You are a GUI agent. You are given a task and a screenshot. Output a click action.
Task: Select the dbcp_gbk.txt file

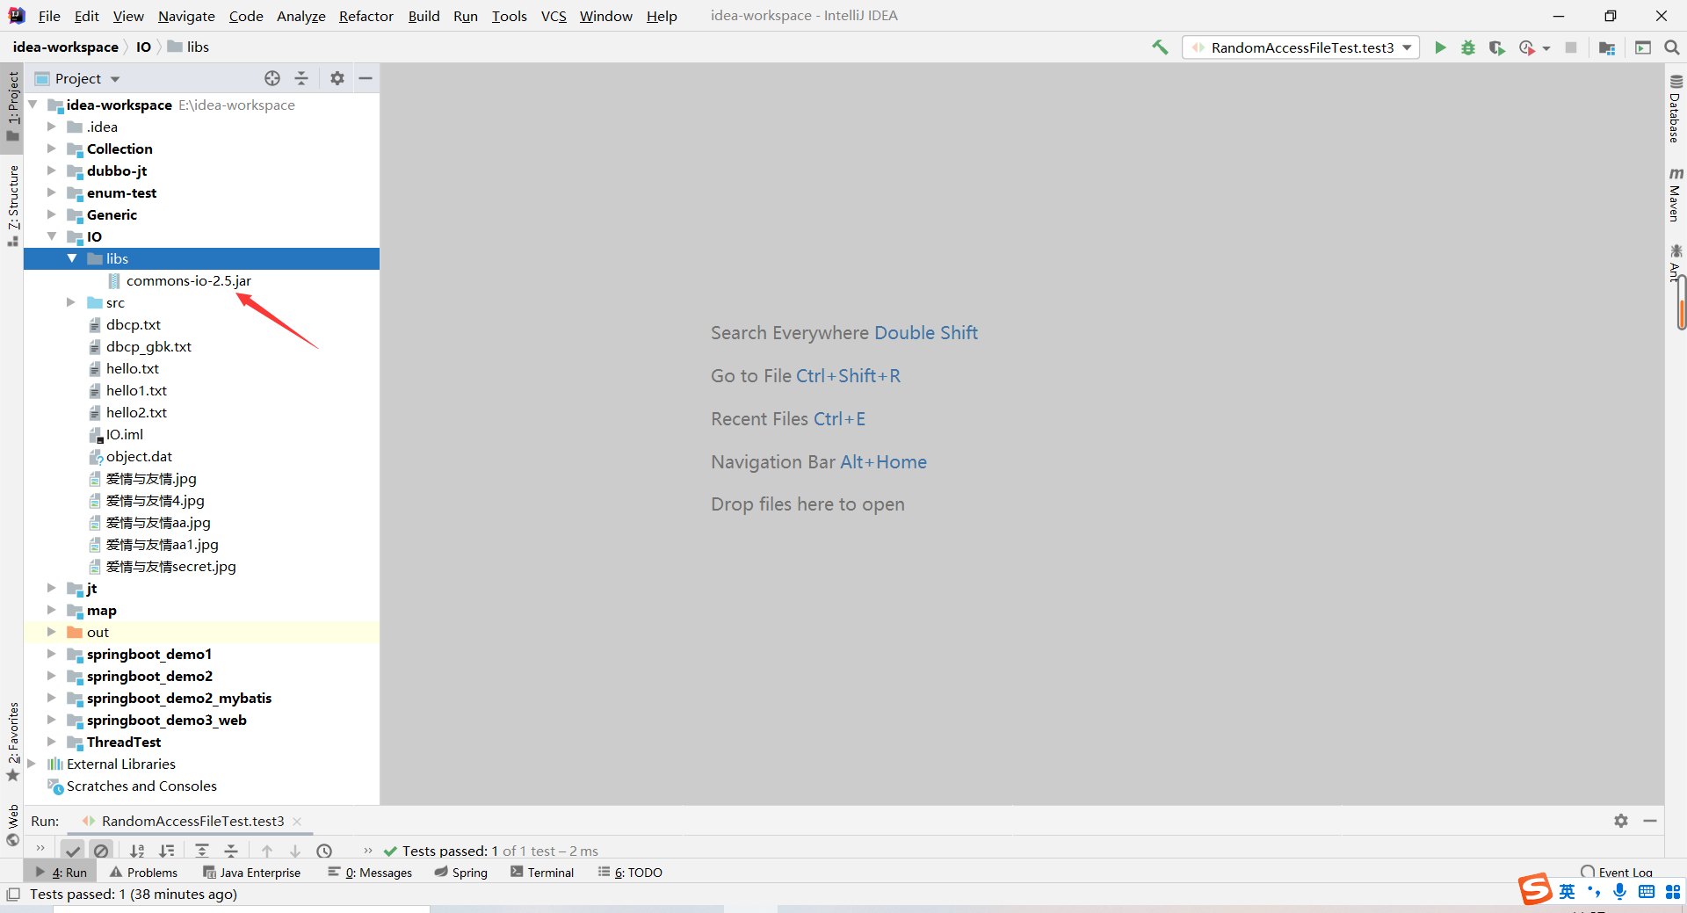[148, 346]
